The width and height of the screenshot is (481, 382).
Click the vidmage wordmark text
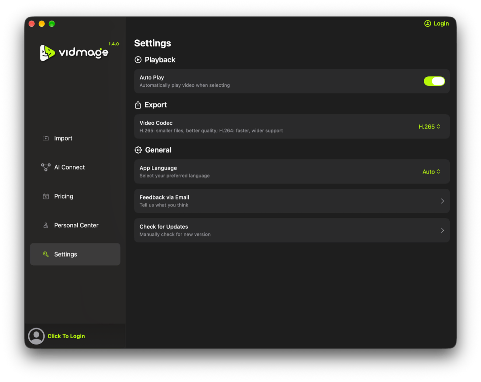pyautogui.click(x=83, y=53)
